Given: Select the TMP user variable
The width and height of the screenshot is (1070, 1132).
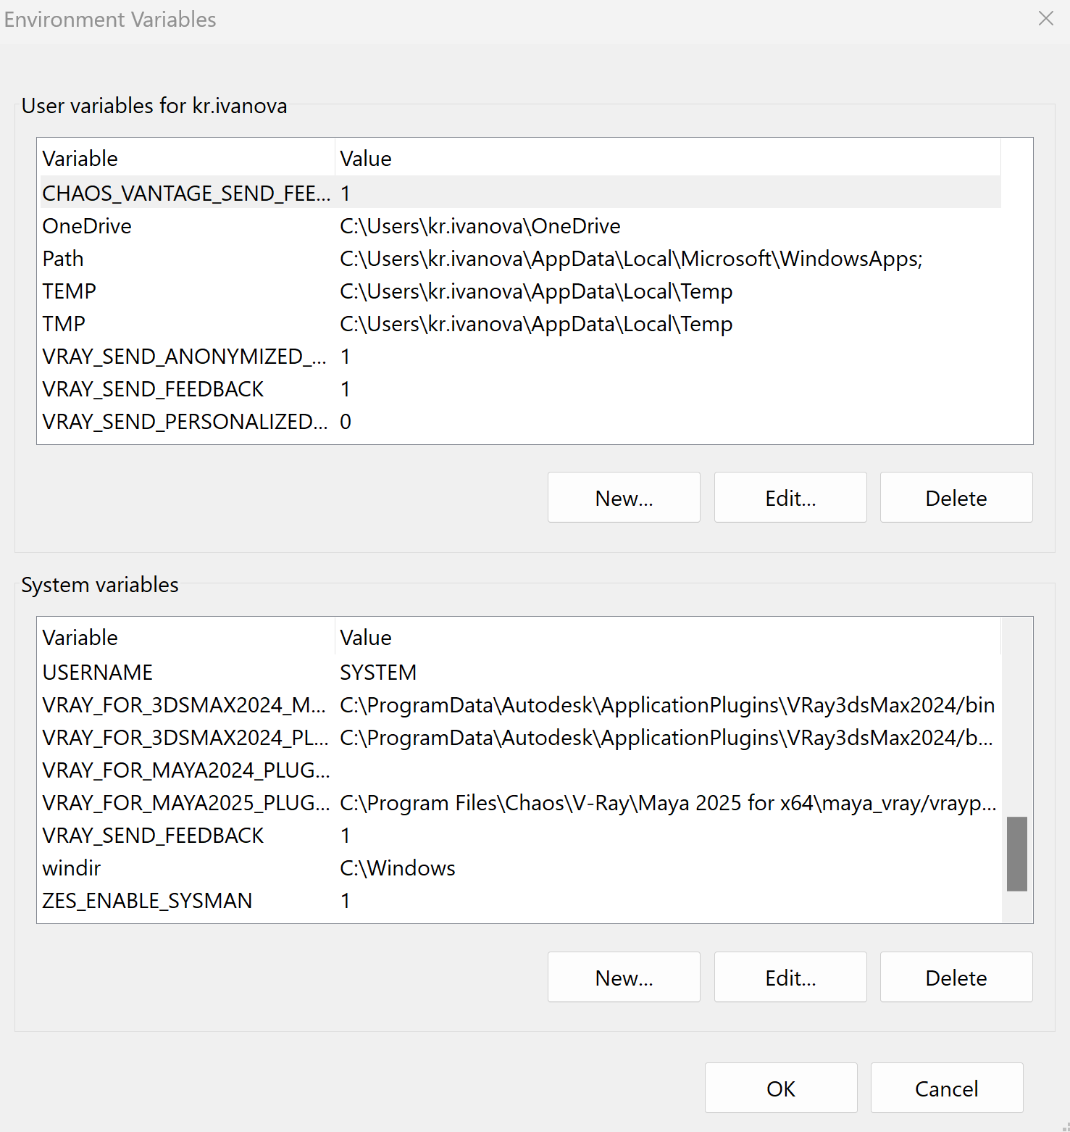Looking at the screenshot, I should 520,323.
